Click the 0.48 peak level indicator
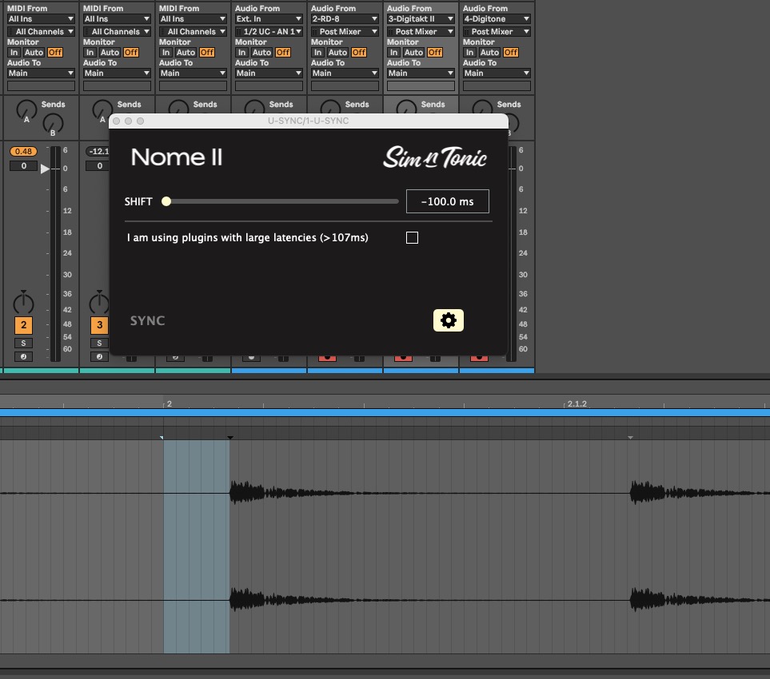The height and width of the screenshot is (679, 770). pos(23,152)
